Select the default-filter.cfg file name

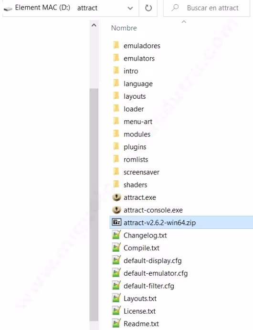tap(149, 286)
